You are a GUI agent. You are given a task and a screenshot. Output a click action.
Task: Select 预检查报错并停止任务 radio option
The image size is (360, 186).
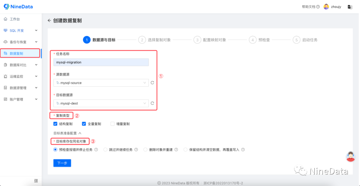(x=55, y=150)
